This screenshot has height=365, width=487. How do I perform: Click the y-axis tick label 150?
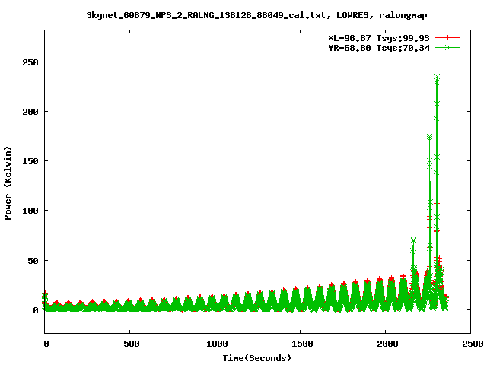pyautogui.click(x=30, y=161)
